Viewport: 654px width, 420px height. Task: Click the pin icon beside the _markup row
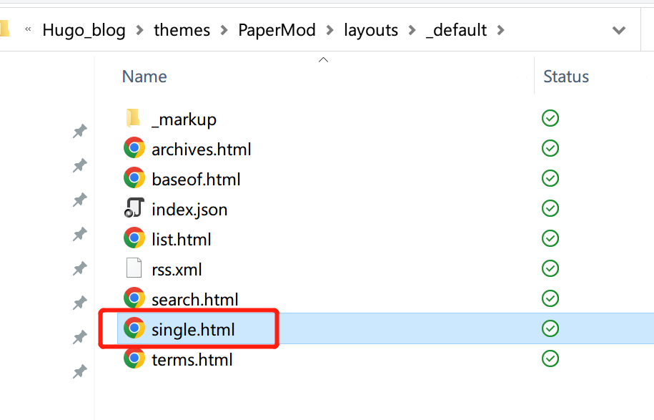click(79, 132)
